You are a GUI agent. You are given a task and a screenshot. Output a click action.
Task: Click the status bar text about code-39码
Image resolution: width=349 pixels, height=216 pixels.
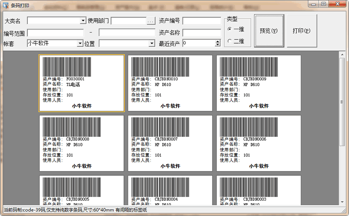point(75,210)
